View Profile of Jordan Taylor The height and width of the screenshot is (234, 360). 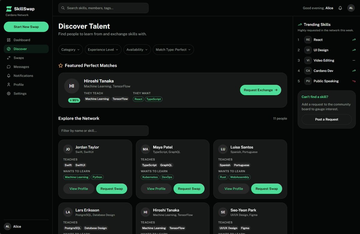click(x=79, y=189)
